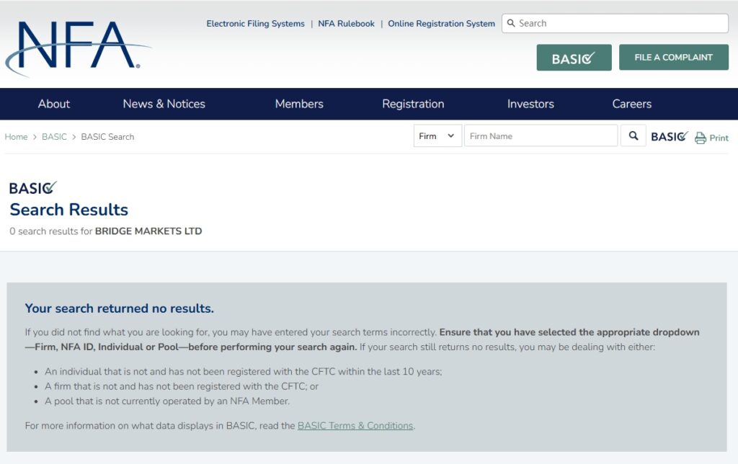This screenshot has width=738, height=464.
Task: Visit the Online Registration System link
Action: pyautogui.click(x=441, y=24)
